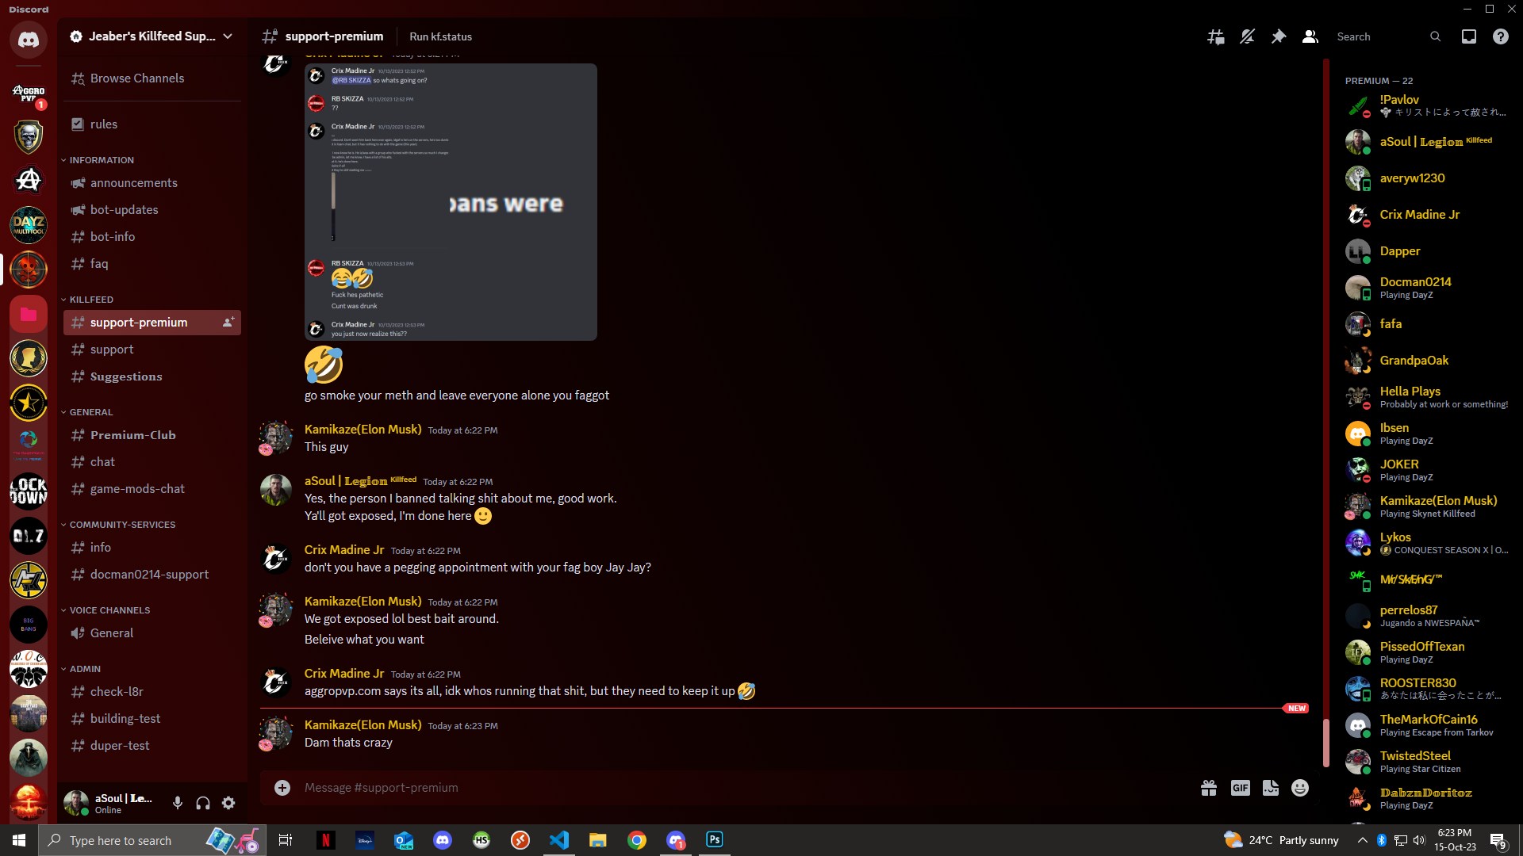The image size is (1523, 856).
Task: Open Photoshop from the taskbar
Action: coord(715,840)
